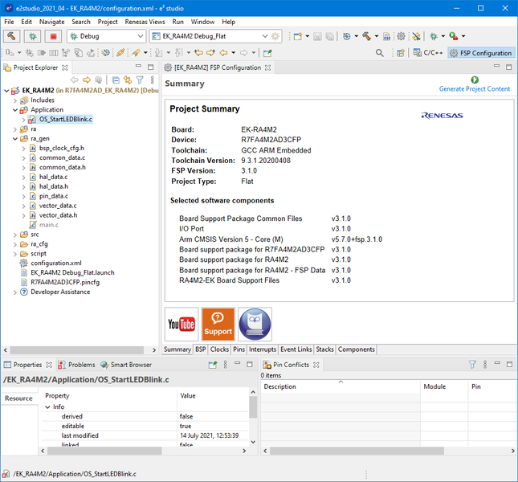Click Collapse All in Project Explorer
Screen dimensions: 518x482
click(x=116, y=80)
